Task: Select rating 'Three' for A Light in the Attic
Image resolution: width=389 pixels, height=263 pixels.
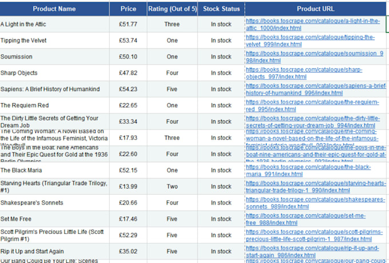Action: coord(172,25)
